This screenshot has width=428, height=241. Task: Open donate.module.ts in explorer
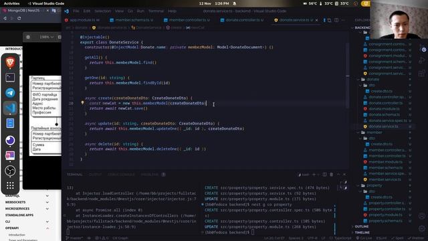tap(384, 108)
